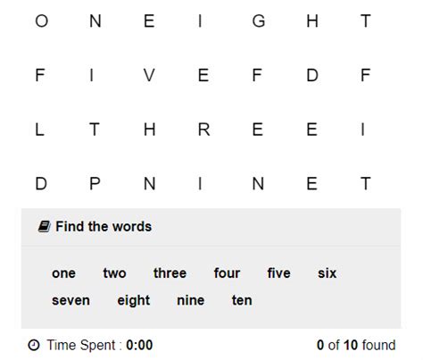Click the letter L starting the third row
Screen dimensions: 423x360
[x=39, y=130]
